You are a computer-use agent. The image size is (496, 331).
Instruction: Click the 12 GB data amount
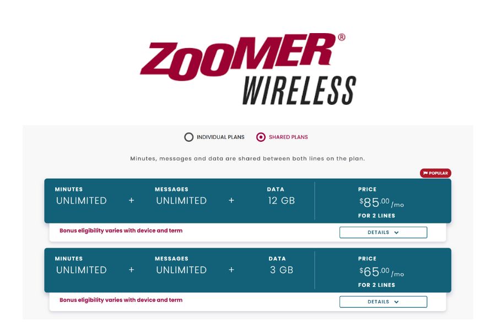pyautogui.click(x=282, y=201)
